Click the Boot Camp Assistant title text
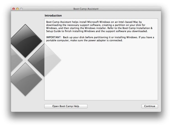Viewport: 172px width, 127px height. tap(86, 9)
